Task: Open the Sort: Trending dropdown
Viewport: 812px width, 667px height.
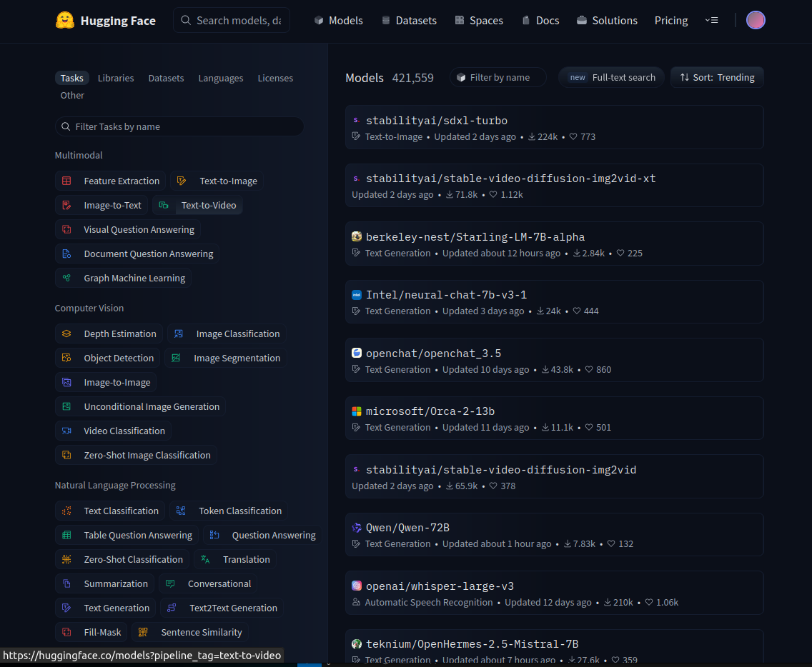Action: 717,77
